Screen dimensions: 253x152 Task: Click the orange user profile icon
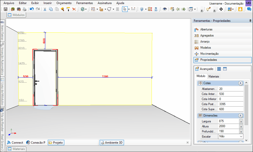240,9
